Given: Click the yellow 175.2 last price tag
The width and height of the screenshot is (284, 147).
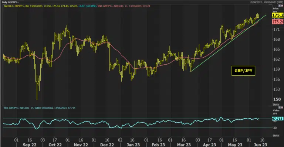Looking at the screenshot, I should (278, 15).
